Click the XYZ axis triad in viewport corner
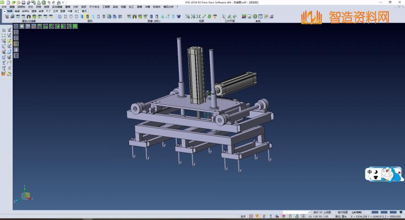Screen dimensions: 405x220 [x=26, y=194]
